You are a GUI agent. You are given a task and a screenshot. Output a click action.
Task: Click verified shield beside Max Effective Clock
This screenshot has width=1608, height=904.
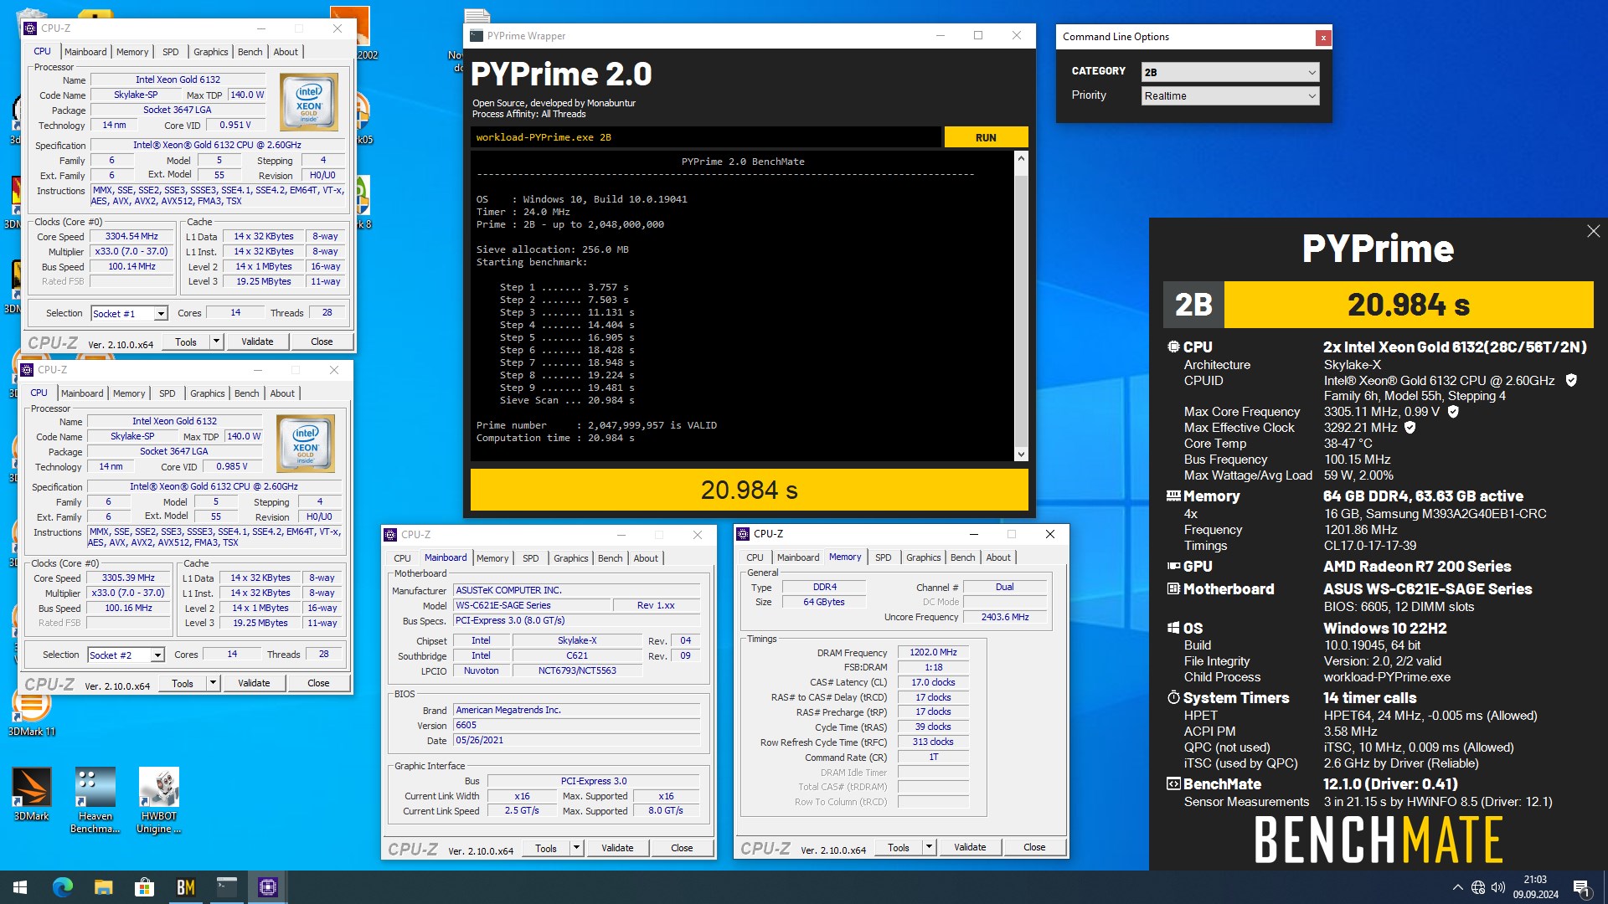tap(1410, 428)
